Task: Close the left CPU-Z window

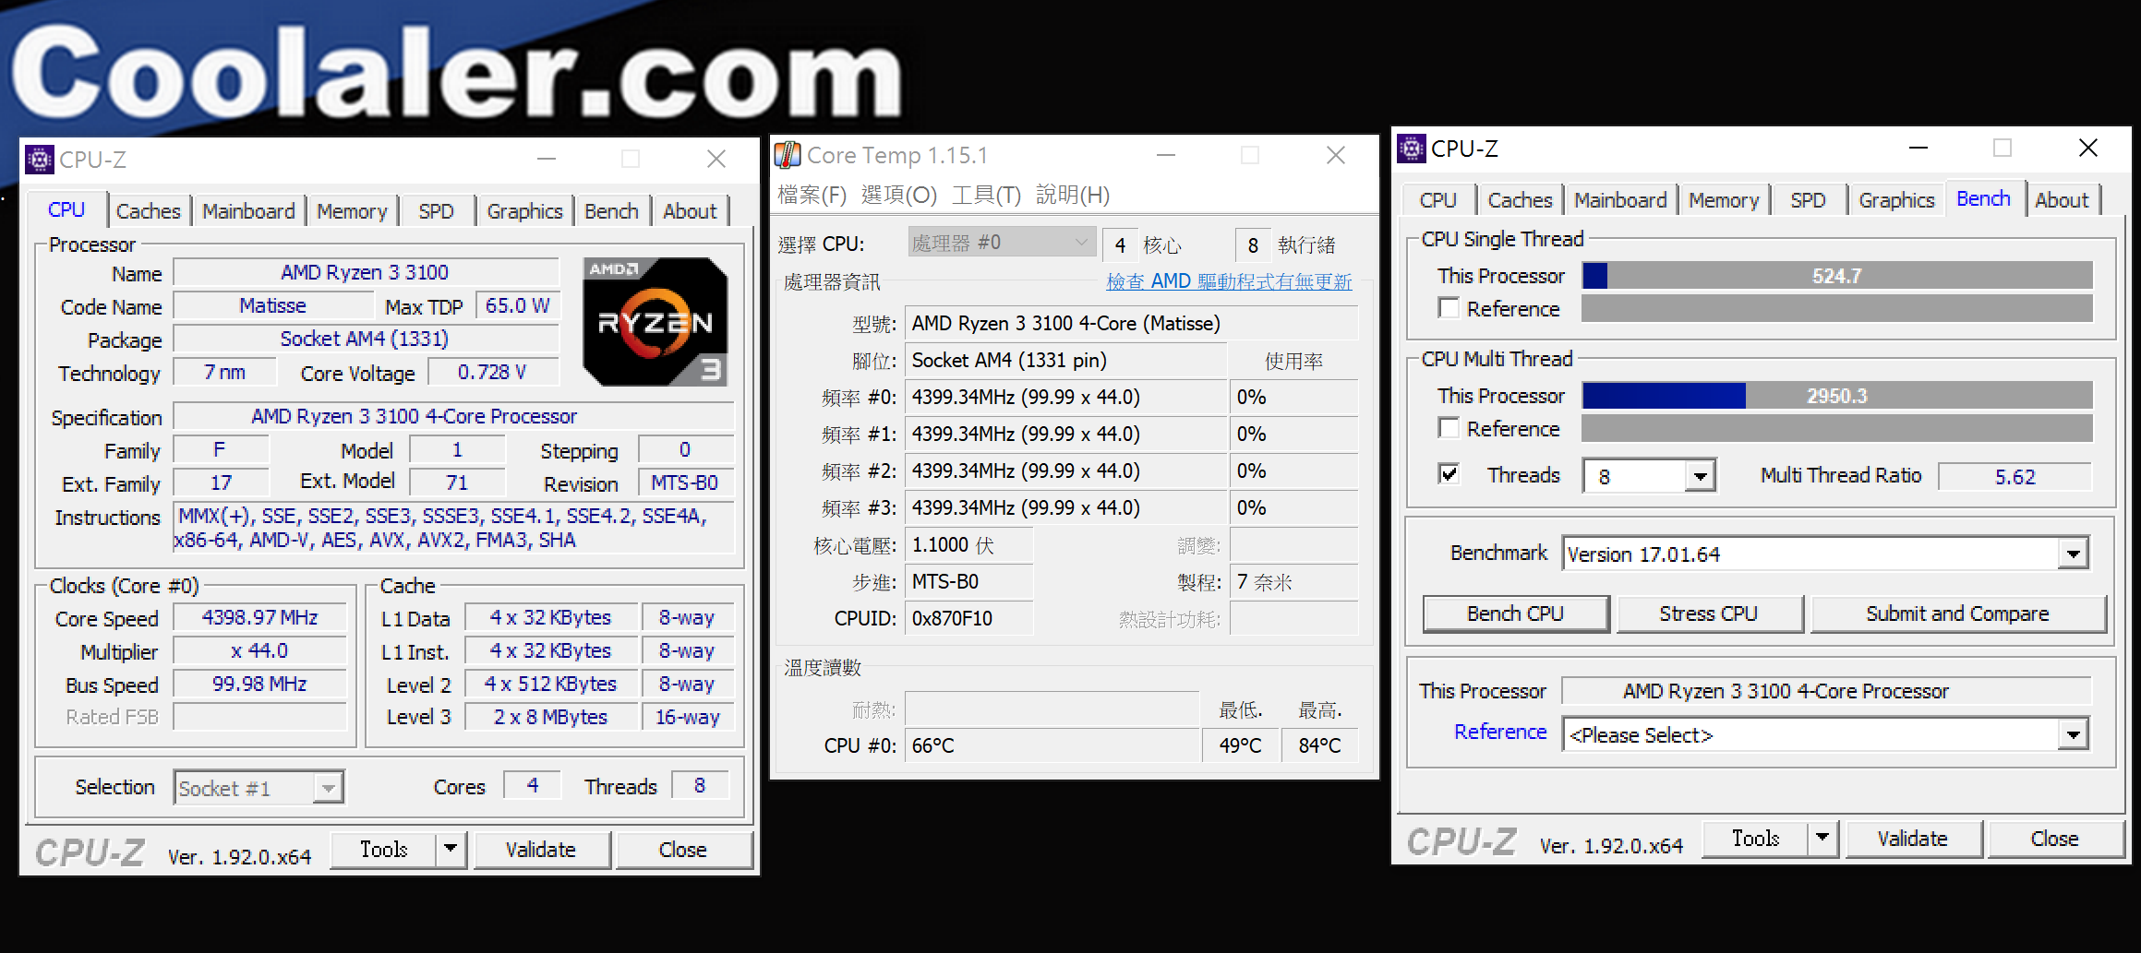Action: click(716, 159)
